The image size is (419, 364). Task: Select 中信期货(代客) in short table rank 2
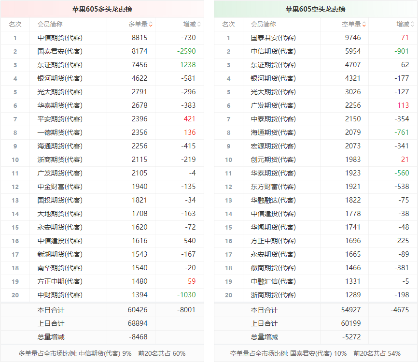(273, 51)
